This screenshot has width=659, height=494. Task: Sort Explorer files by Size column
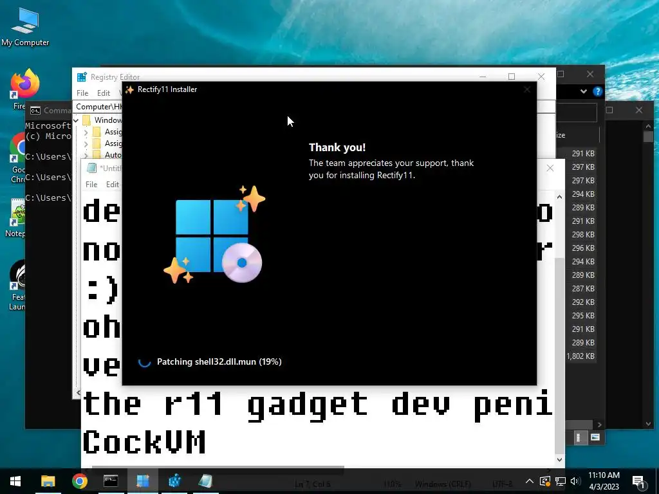point(561,135)
